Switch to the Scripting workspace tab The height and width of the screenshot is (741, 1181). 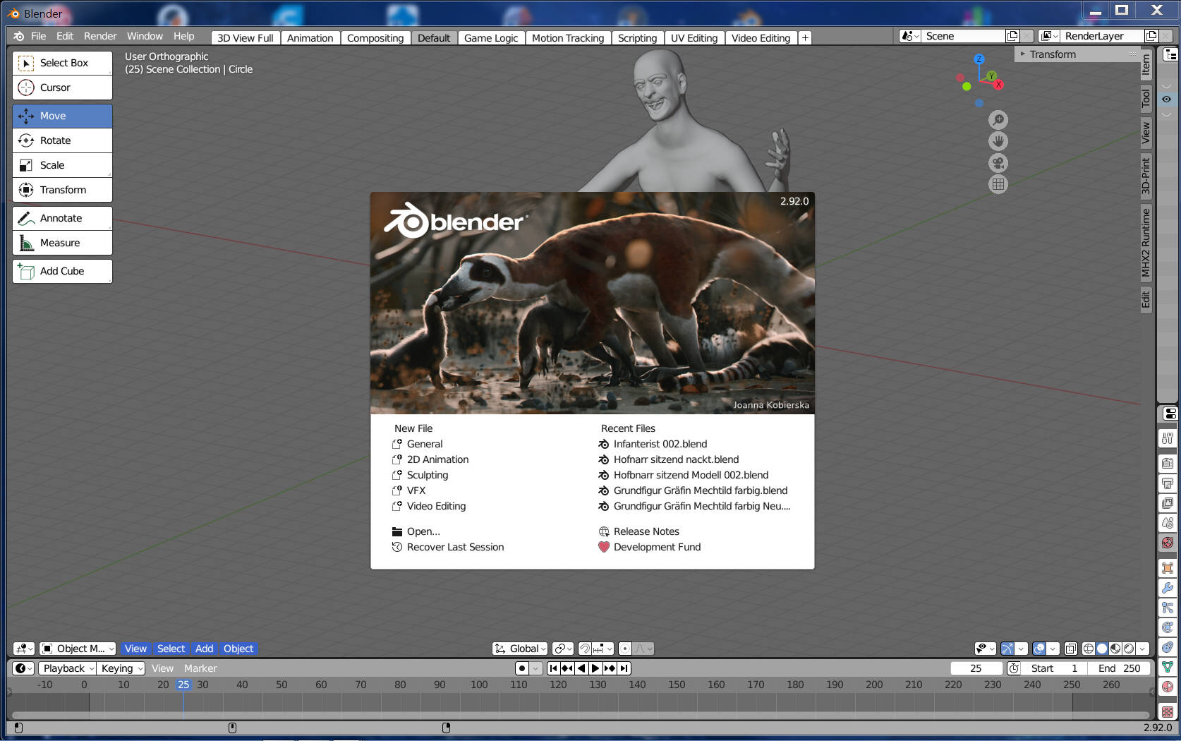click(x=637, y=38)
